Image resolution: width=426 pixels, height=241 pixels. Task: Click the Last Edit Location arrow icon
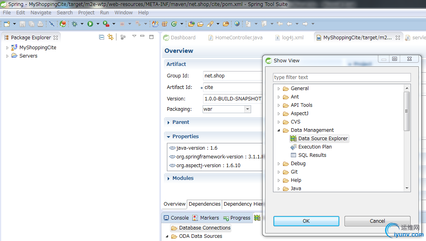coord(280,24)
